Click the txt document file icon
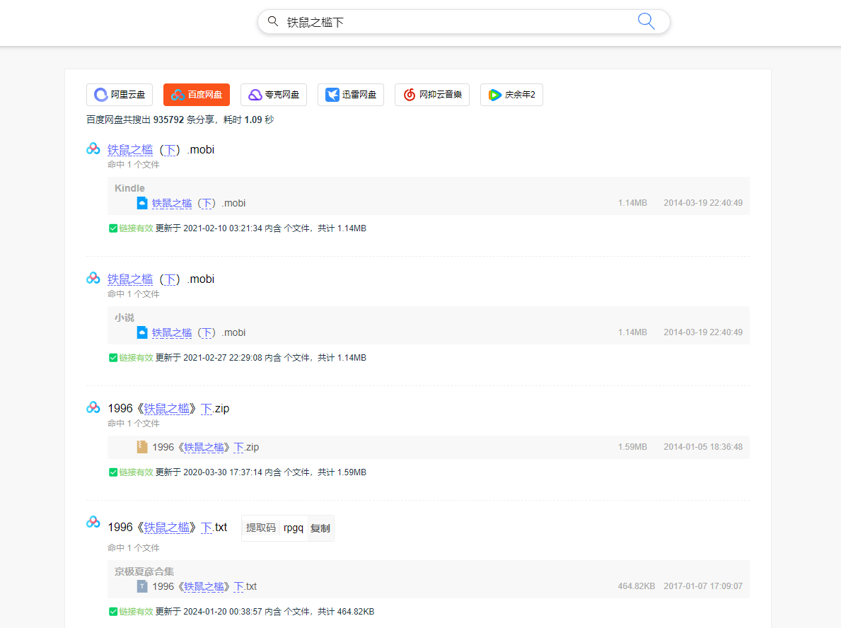 click(x=142, y=586)
